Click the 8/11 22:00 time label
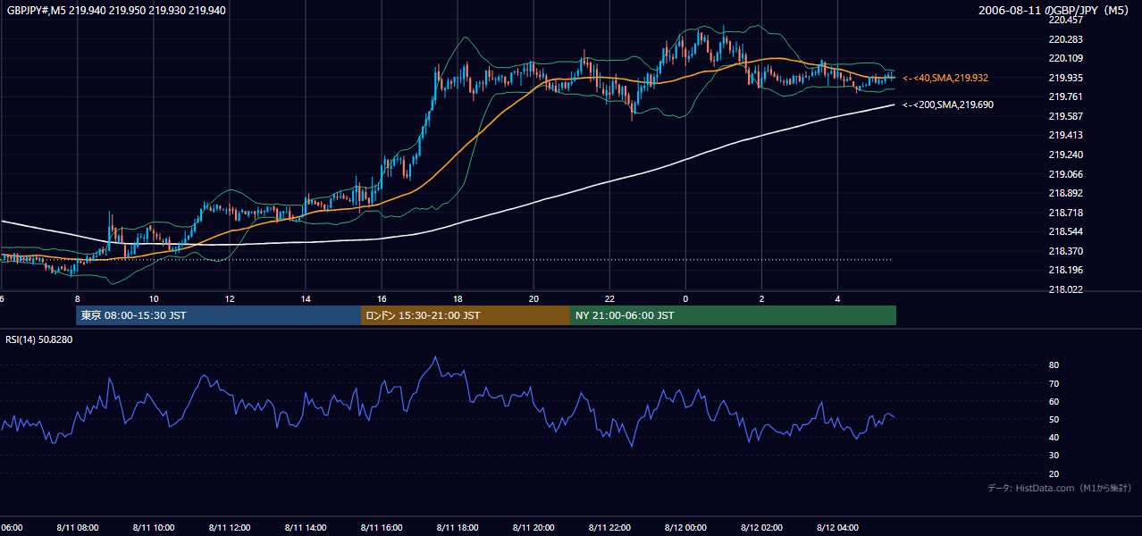This screenshot has height=536, width=1142. click(609, 528)
